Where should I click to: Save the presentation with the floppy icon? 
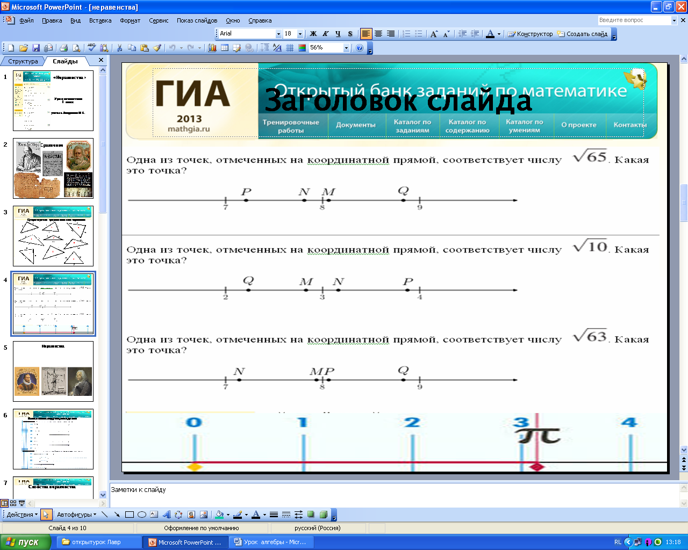coord(36,48)
